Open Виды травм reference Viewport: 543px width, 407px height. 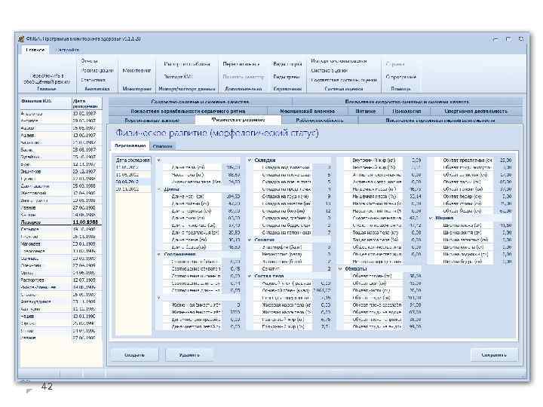287,76
